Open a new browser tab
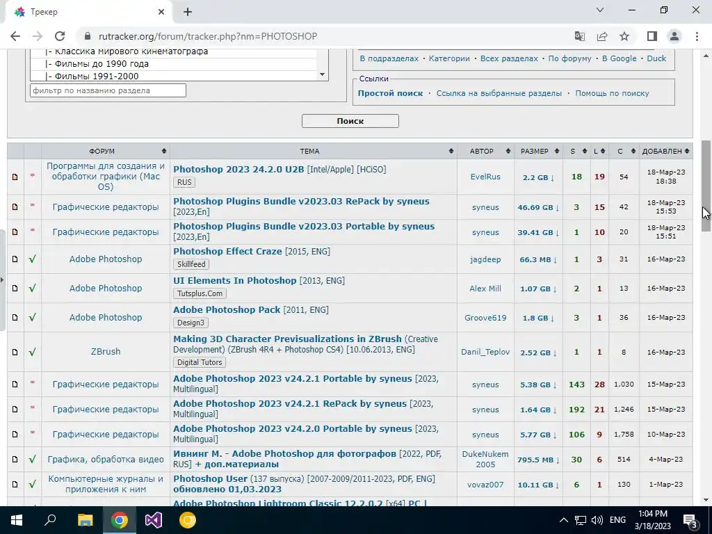This screenshot has height=534, width=712. [x=188, y=13]
